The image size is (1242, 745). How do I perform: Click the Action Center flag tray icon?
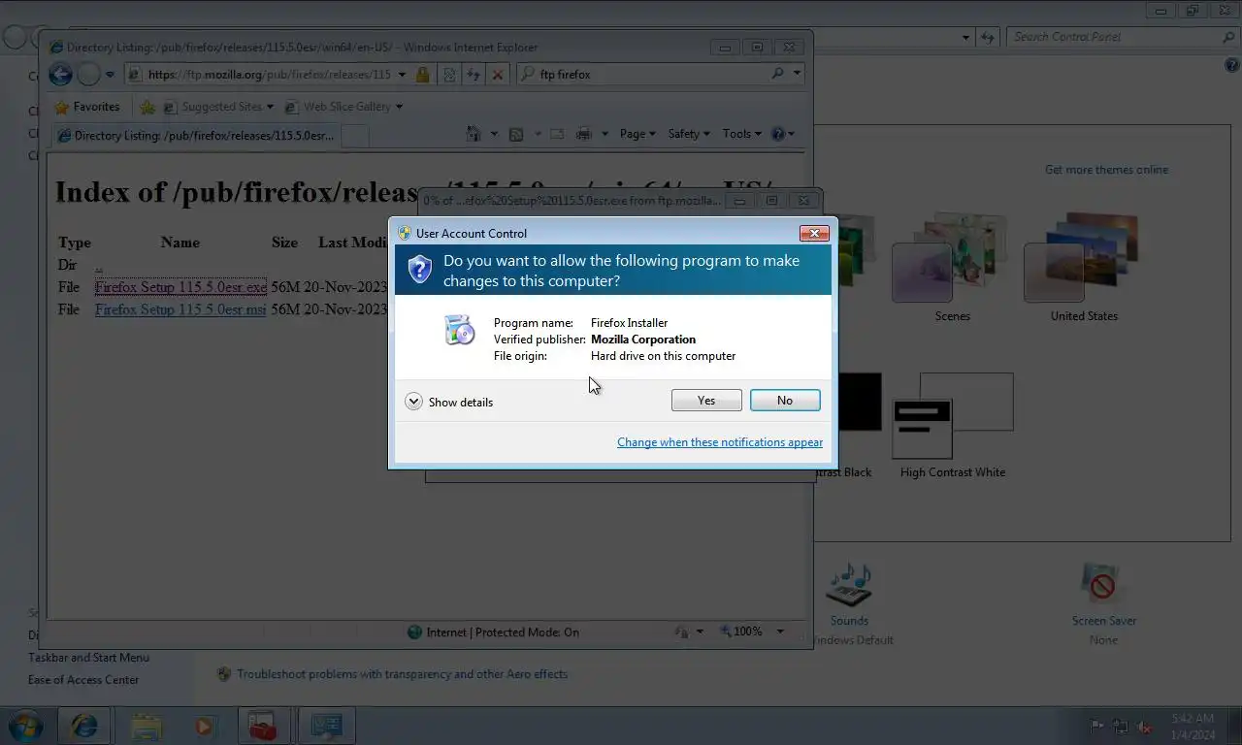(x=1096, y=726)
